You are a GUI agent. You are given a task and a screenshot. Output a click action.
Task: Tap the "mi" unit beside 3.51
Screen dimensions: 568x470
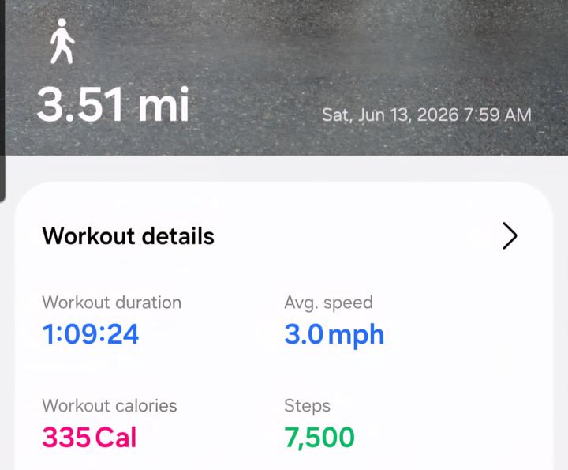pos(164,105)
